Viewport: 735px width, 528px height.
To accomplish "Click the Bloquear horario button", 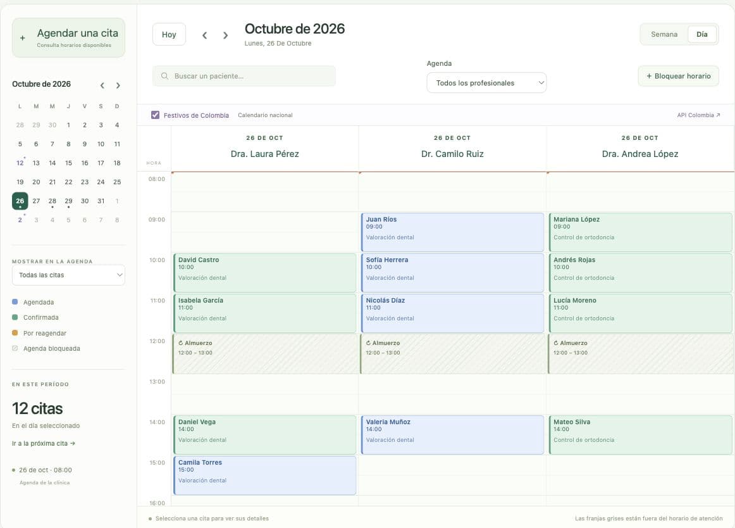I will (678, 76).
